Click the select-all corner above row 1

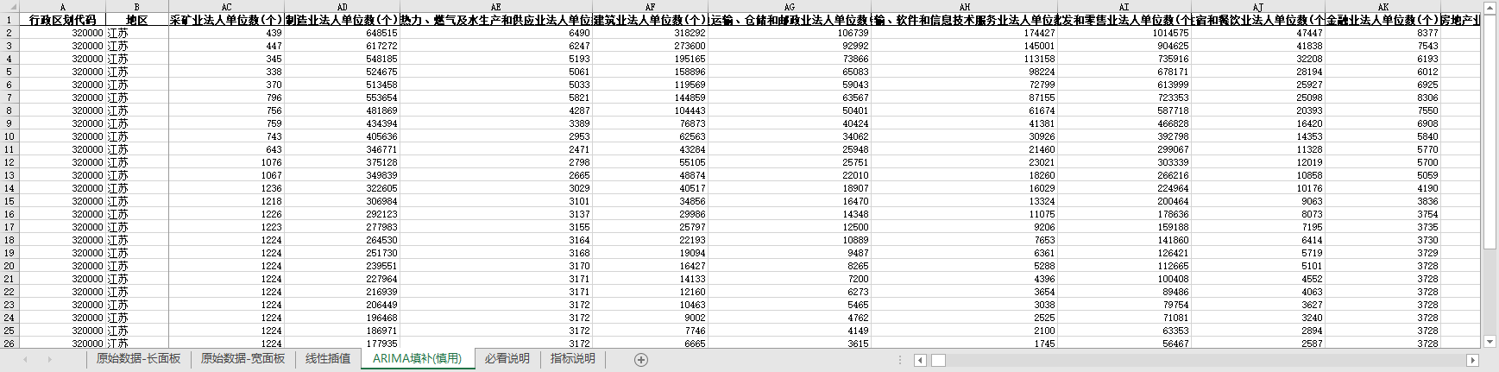coord(9,7)
